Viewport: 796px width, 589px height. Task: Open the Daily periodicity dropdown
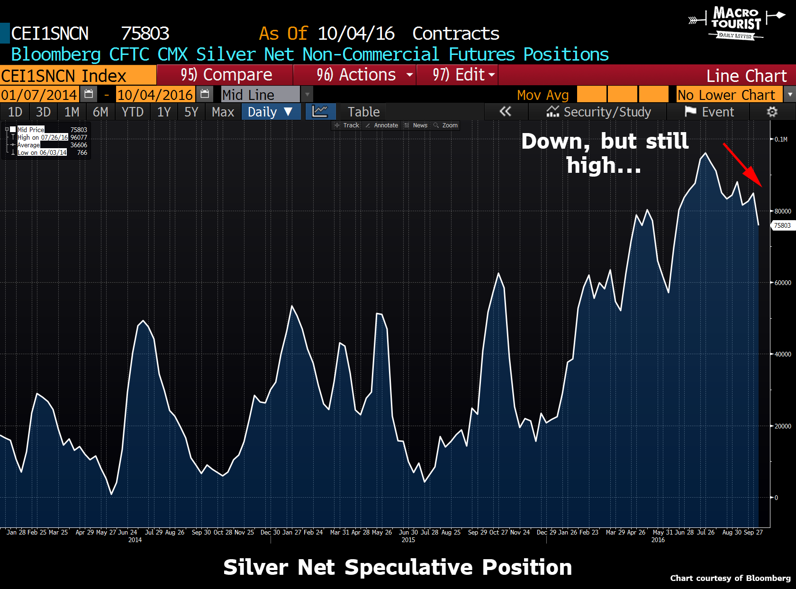(x=271, y=112)
